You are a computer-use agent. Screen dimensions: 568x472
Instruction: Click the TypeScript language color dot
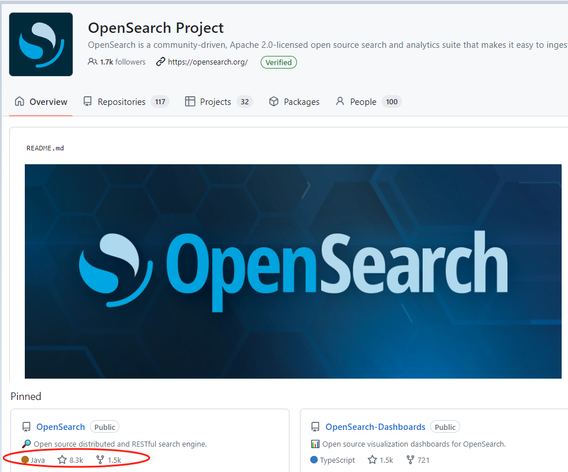pyautogui.click(x=314, y=460)
